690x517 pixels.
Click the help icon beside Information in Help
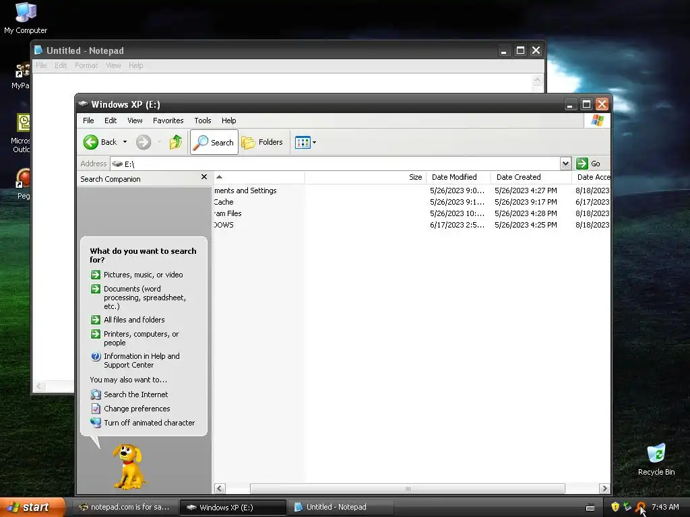96,356
